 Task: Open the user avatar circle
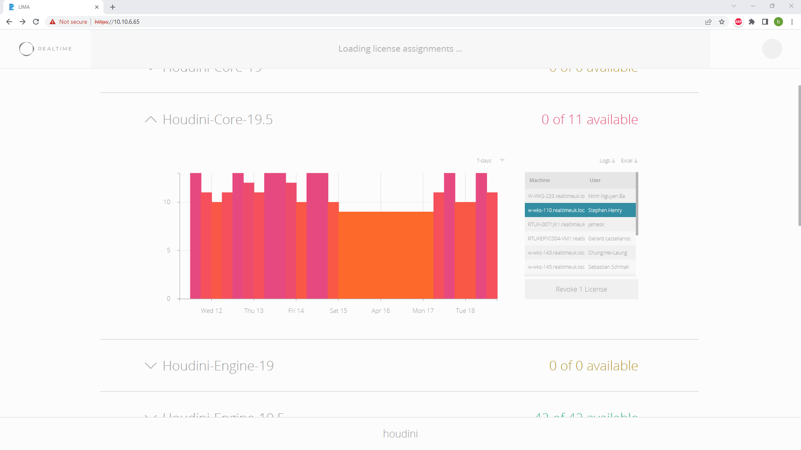click(772, 49)
